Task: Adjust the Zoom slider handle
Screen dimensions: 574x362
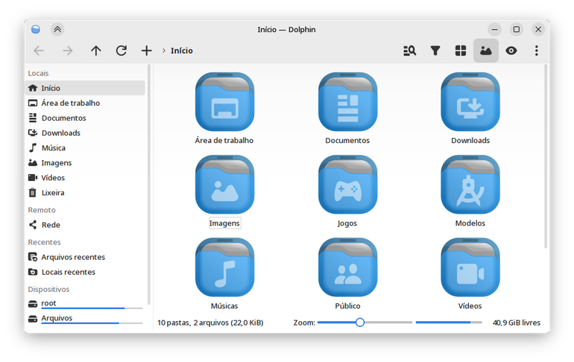Action: 360,322
